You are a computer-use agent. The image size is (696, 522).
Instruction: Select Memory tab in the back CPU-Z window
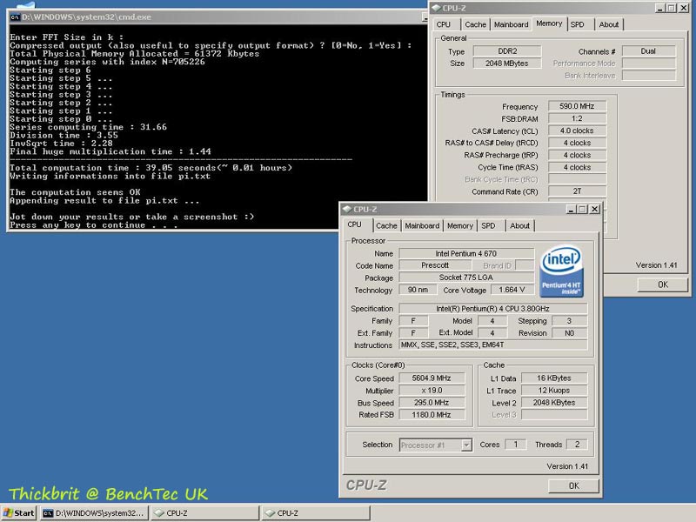(549, 23)
